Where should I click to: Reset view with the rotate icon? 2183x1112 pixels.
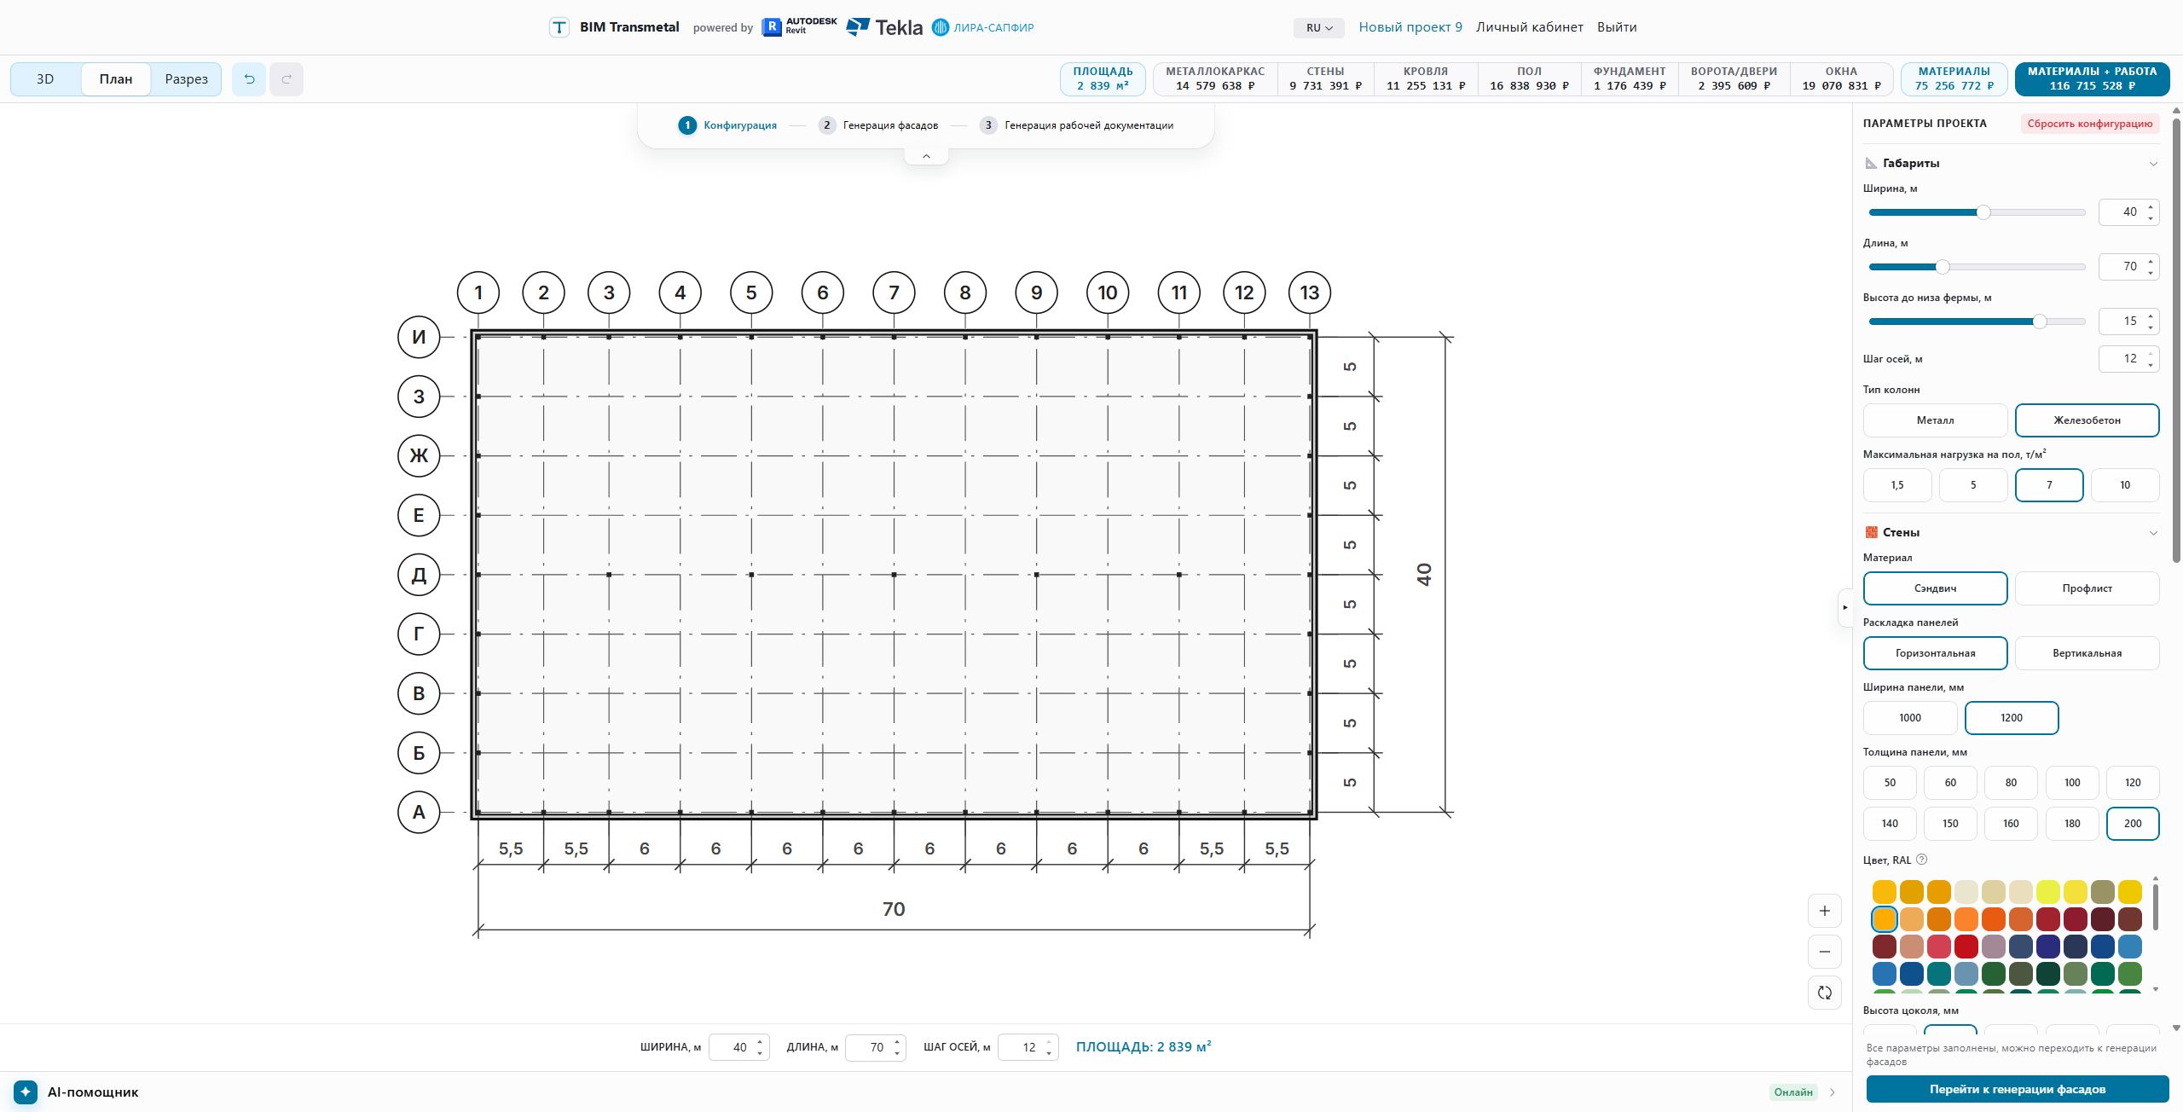coord(1824,993)
